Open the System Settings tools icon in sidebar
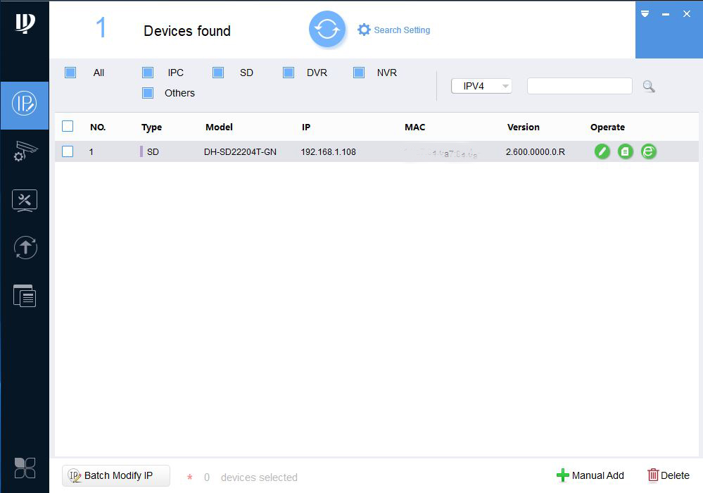This screenshot has height=493, width=703. pyautogui.click(x=25, y=200)
